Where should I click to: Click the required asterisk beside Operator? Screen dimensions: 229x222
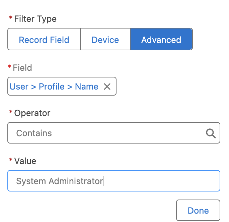[x=10, y=112]
